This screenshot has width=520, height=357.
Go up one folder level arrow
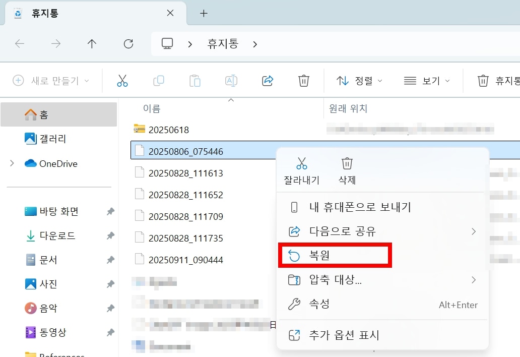tap(92, 44)
